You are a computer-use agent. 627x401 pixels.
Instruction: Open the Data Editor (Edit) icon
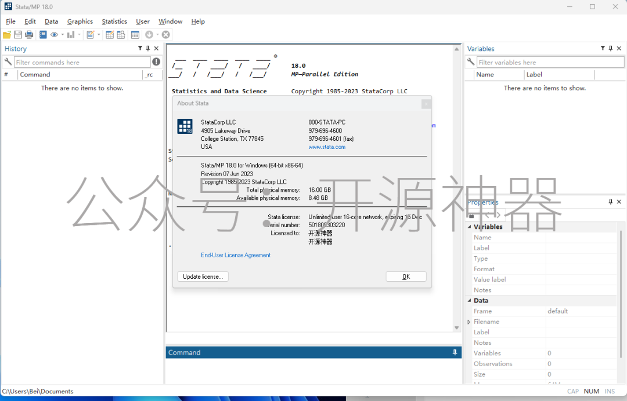[110, 35]
